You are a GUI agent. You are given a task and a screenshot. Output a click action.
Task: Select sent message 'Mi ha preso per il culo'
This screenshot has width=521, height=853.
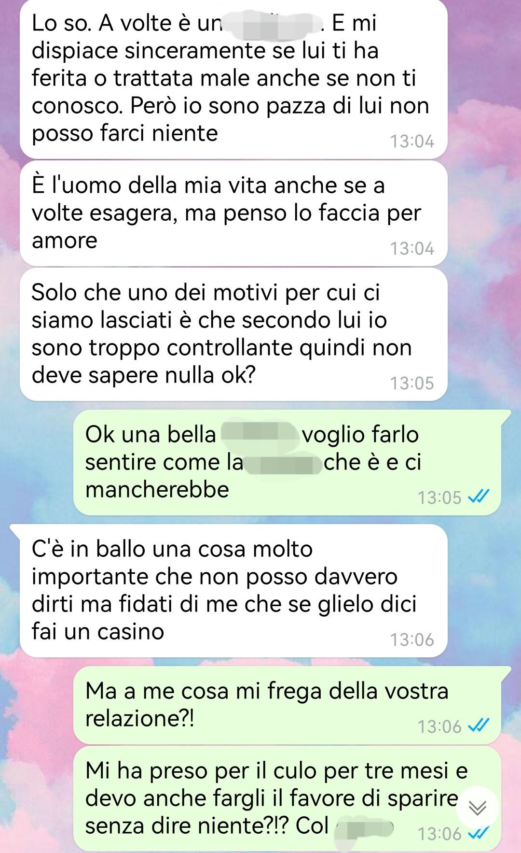pyautogui.click(x=287, y=798)
